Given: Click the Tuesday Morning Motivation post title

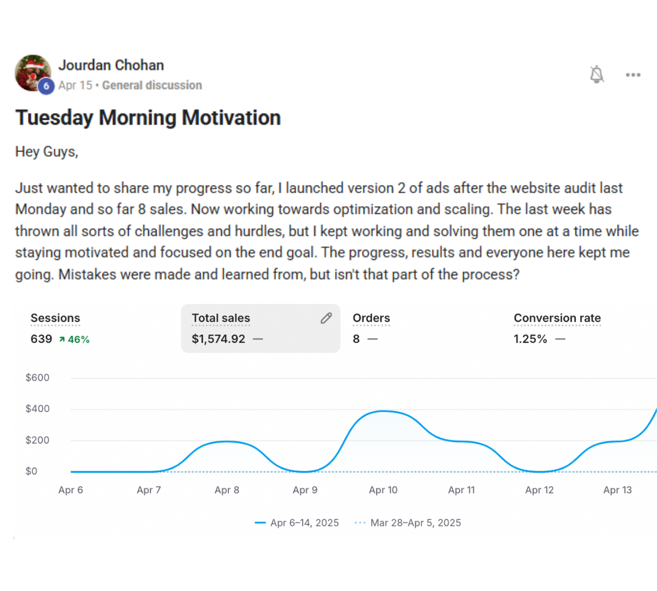Looking at the screenshot, I should click(x=148, y=118).
